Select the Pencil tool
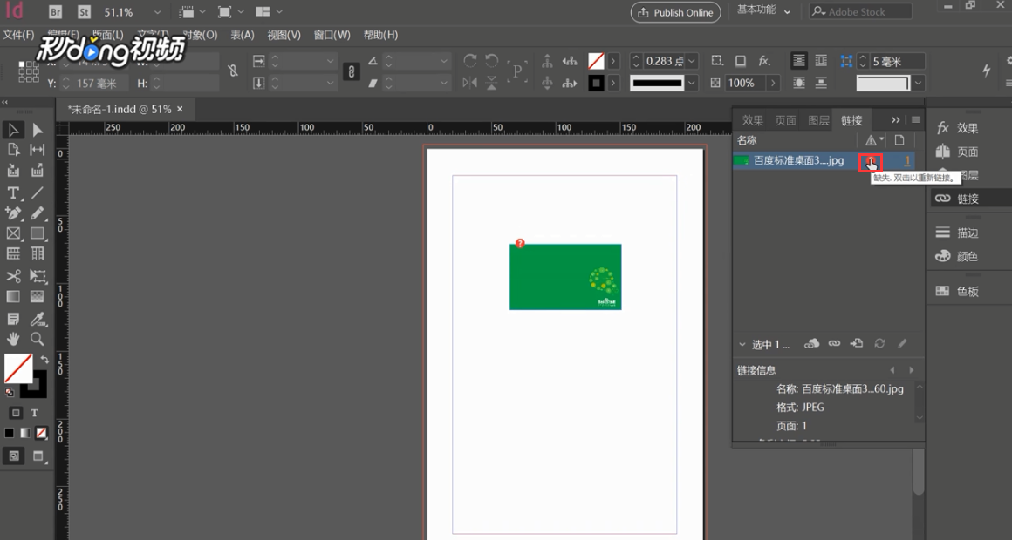1012x540 pixels. click(38, 213)
